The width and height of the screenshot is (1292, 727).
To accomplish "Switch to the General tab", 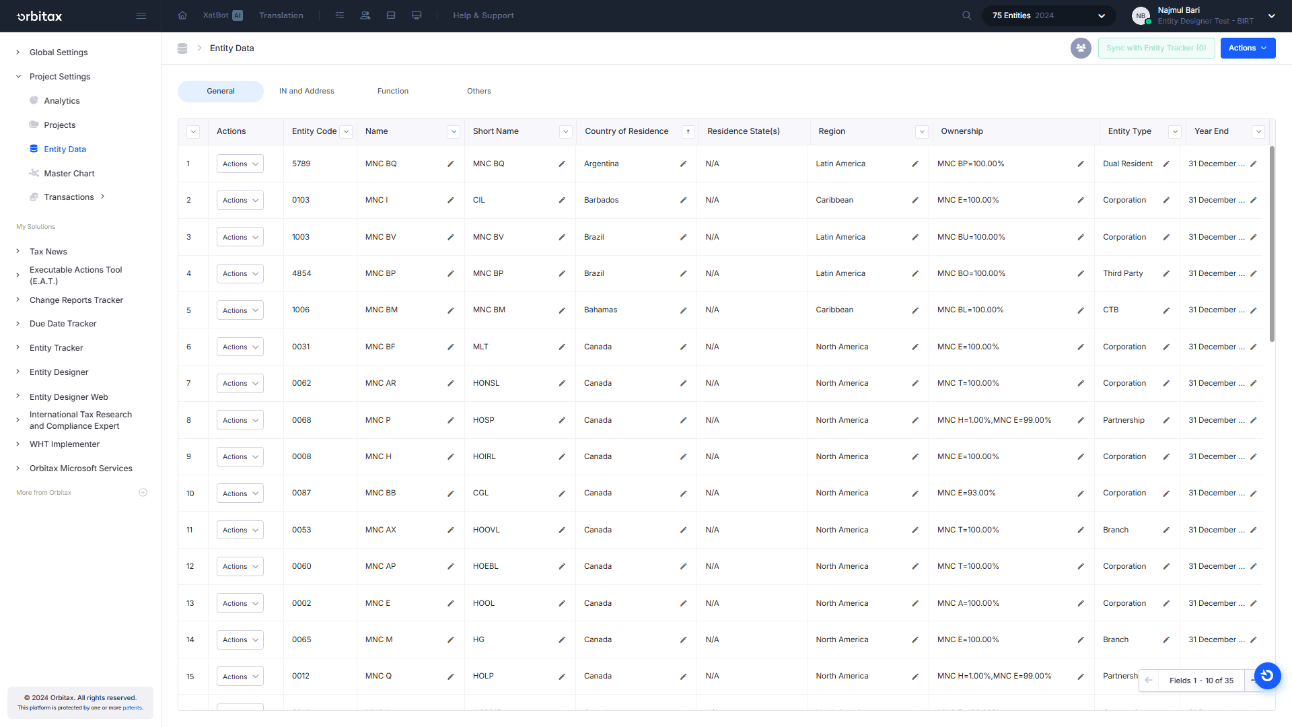I will click(221, 92).
